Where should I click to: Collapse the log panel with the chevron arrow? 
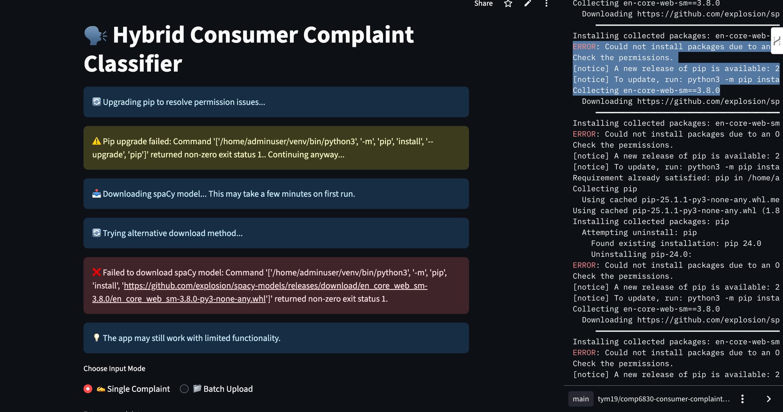(x=769, y=399)
